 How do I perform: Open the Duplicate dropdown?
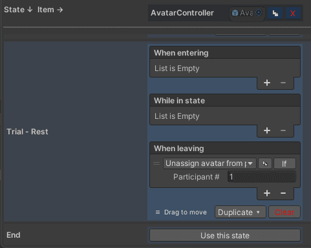click(x=241, y=212)
